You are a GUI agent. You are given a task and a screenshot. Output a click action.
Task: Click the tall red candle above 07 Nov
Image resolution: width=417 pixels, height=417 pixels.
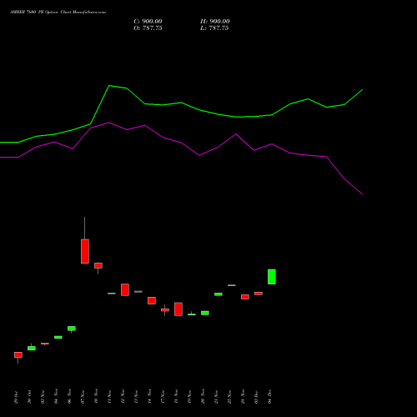coord(85,251)
